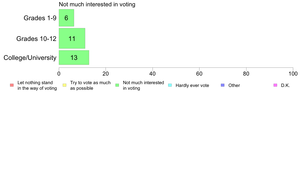Click the 'D.K.' legend label

point(285,85)
